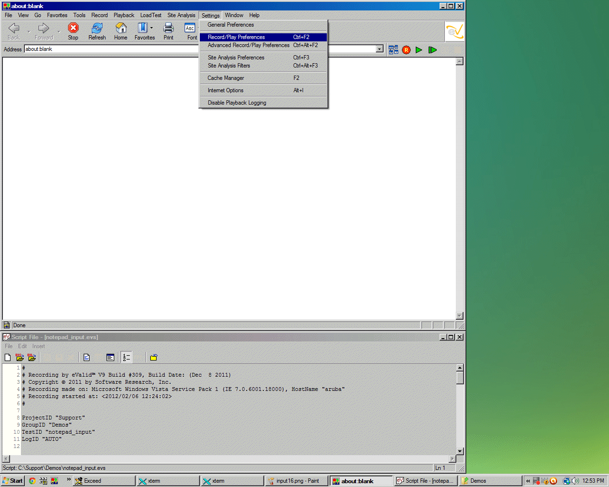Close the open Settings menu via its title
This screenshot has height=487, width=609.
tap(210, 15)
